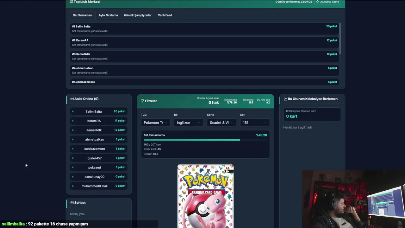
Task: Click the Oturumu Sıfırla reset button
Action: [327, 2]
